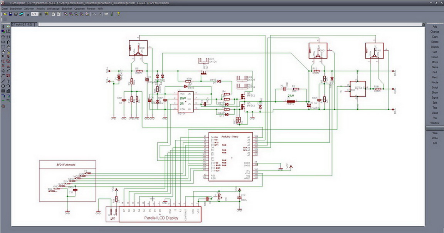444x233 pixels.
Task: Click the Route command in right panel
Action: (x=435, y=83)
